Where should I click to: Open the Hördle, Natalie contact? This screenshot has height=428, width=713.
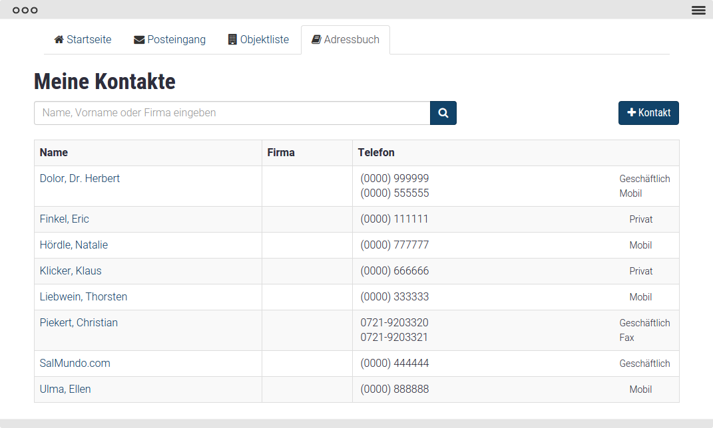pos(74,245)
